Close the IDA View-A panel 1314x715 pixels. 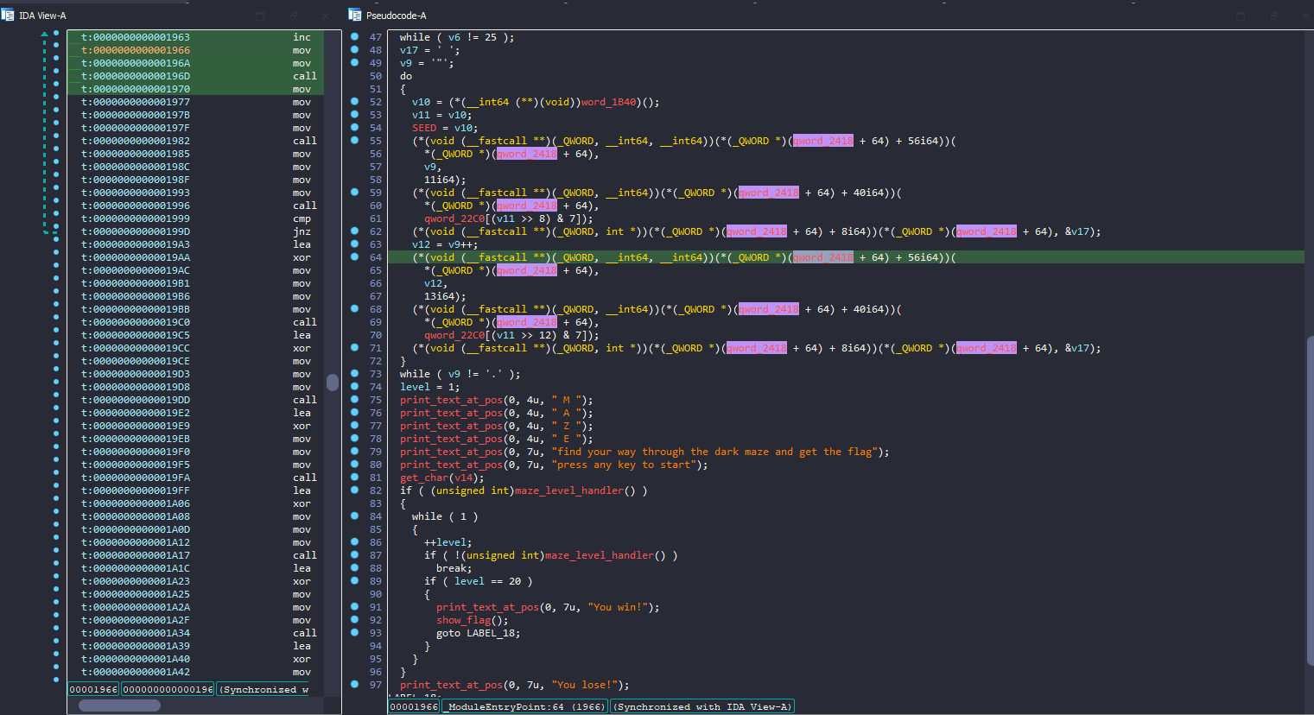326,16
